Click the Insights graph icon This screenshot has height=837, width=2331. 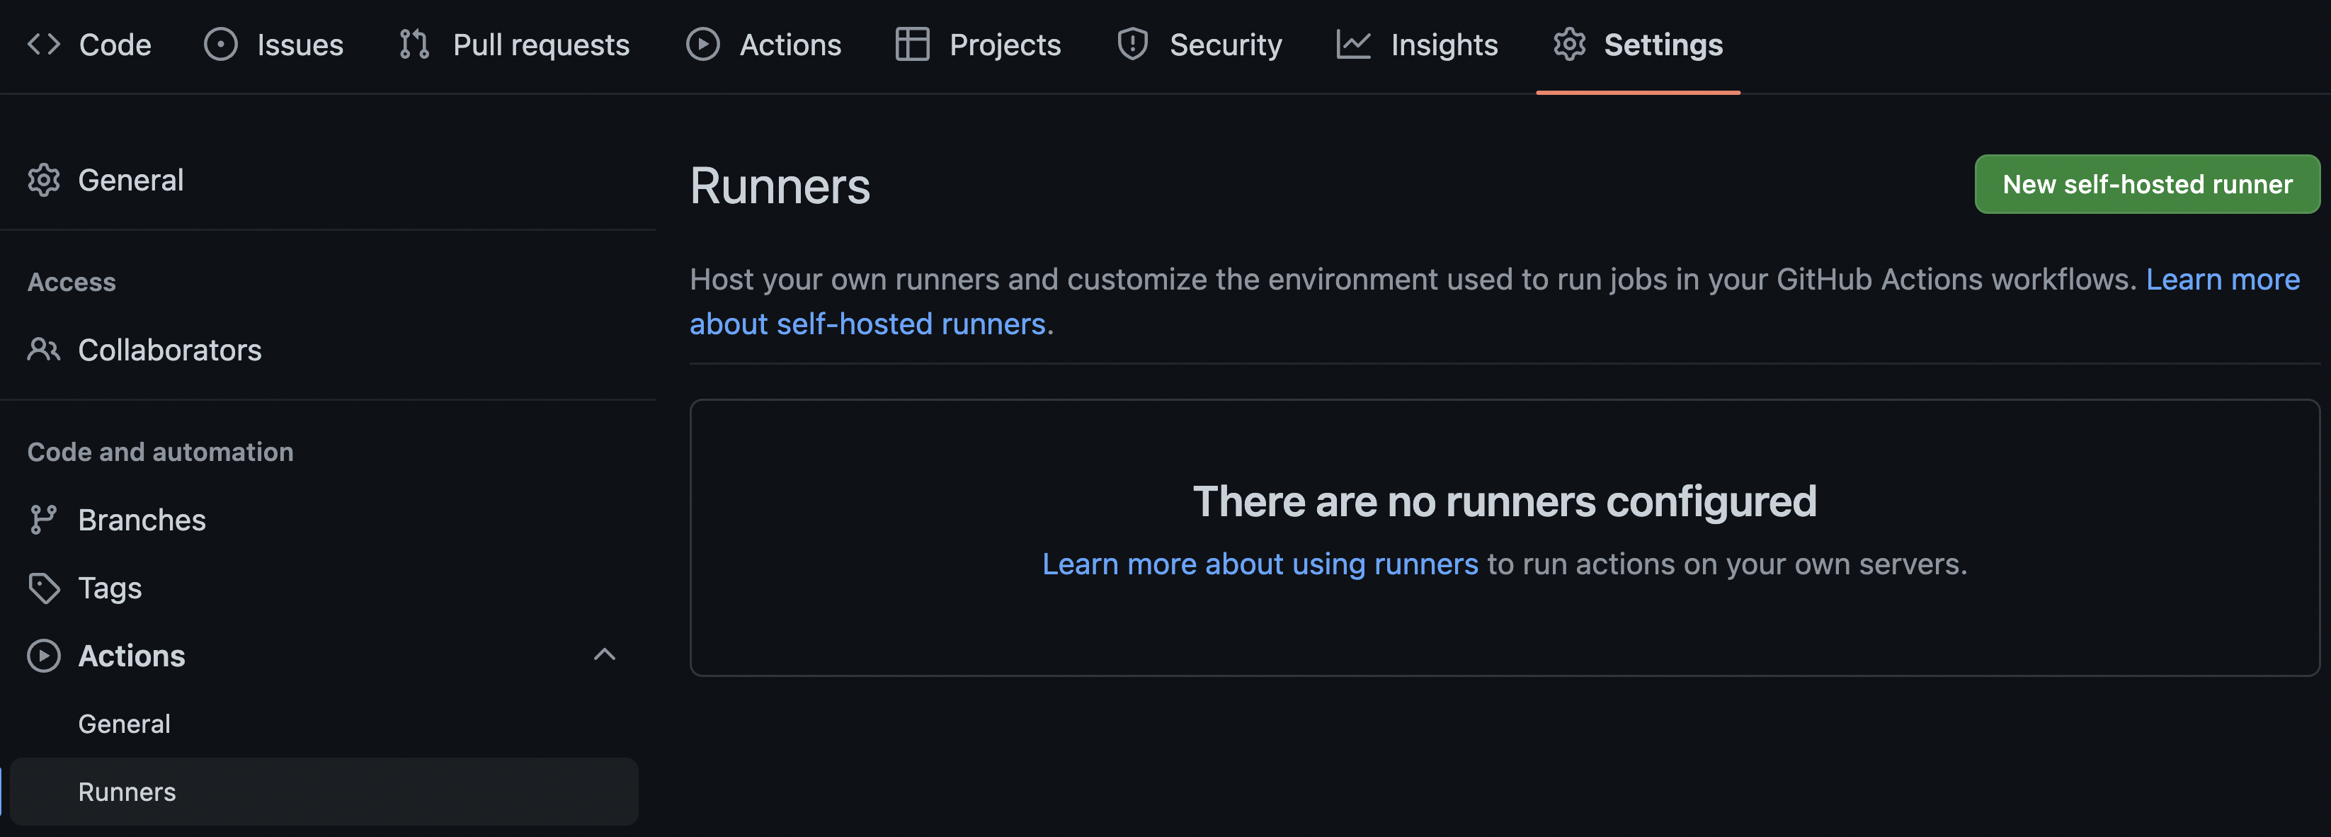(x=1354, y=45)
